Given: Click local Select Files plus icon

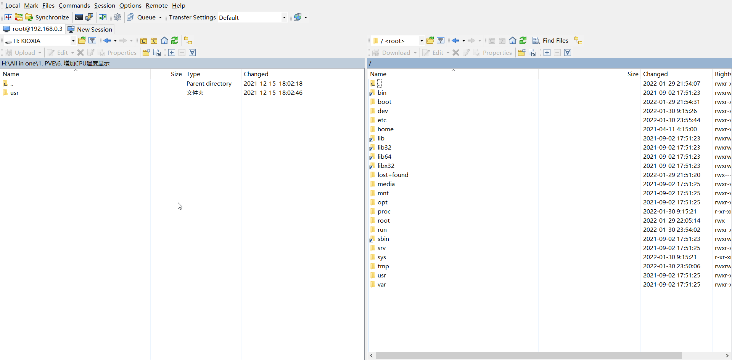Looking at the screenshot, I should (x=172, y=53).
